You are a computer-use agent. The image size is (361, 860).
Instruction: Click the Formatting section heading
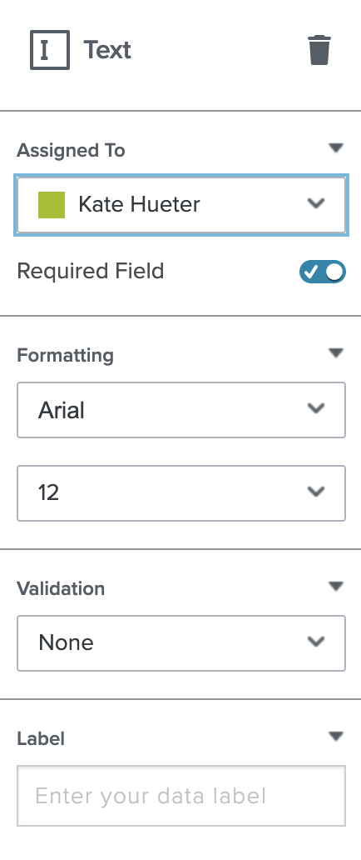(65, 355)
